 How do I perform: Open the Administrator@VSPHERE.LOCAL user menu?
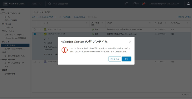click(164, 4)
